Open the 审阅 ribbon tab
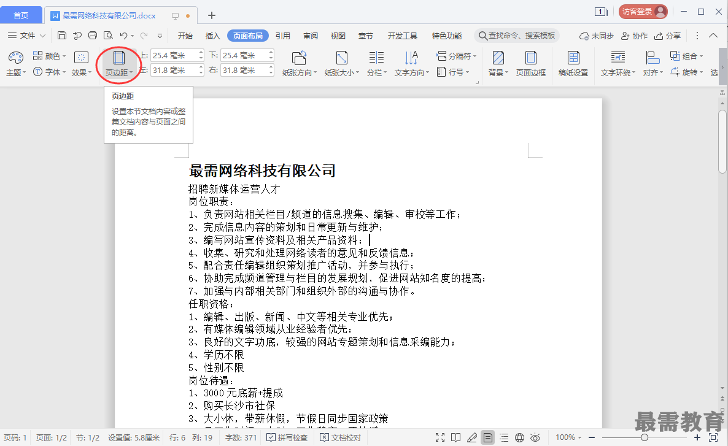Image resolution: width=728 pixels, height=446 pixels. tap(311, 36)
